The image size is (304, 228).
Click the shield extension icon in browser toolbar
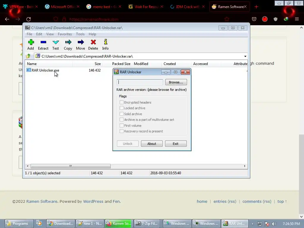coord(275,19)
